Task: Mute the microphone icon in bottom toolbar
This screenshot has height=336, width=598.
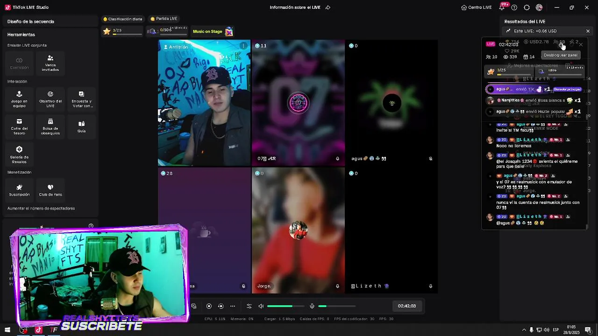Action: click(x=312, y=306)
